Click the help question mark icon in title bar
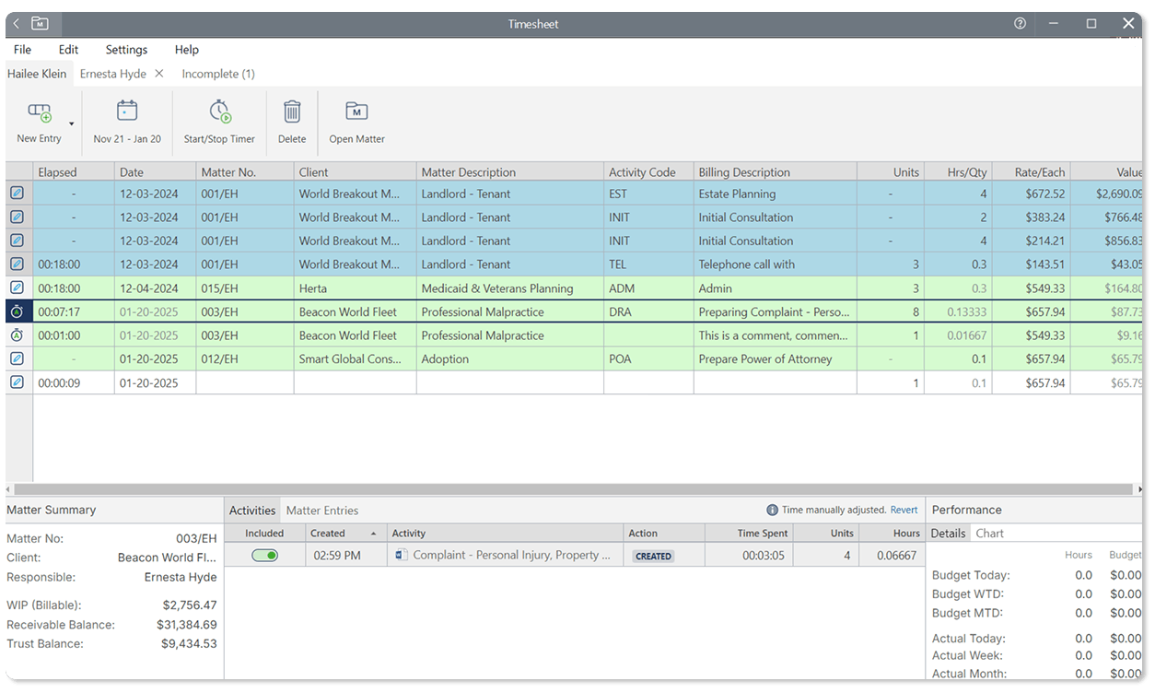This screenshot has width=1155, height=693. 1020,24
